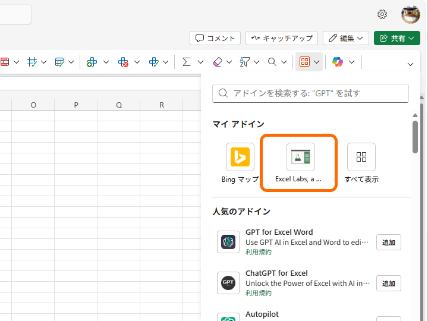Click the format cells icon
This screenshot has width=428, height=321.
(154, 62)
